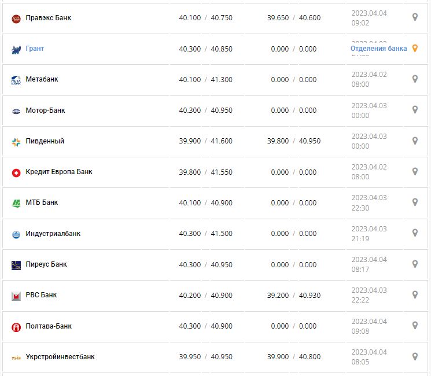The height and width of the screenshot is (376, 431).
Task: Click the green МТБ Банк logo
Action: (x=16, y=203)
